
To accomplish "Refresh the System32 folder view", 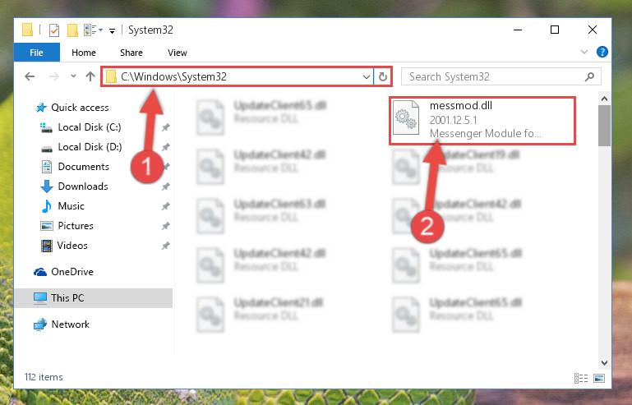I will click(x=382, y=76).
